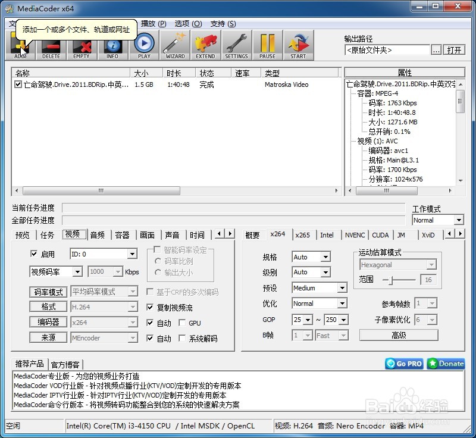Toggle the 自动 checkbox beside GPU

[x=150, y=323]
